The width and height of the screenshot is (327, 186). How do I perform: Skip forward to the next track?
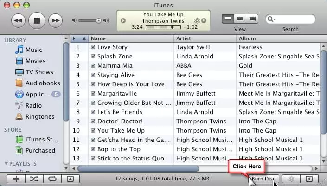tap(56, 21)
